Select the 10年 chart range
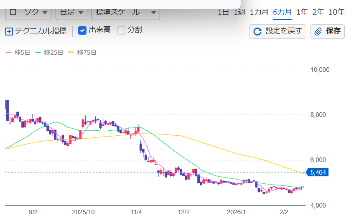Screen dimensions: 351x218 point(336,12)
